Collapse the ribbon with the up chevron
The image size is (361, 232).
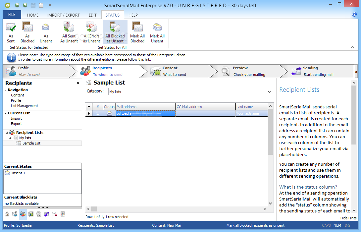tap(352, 47)
